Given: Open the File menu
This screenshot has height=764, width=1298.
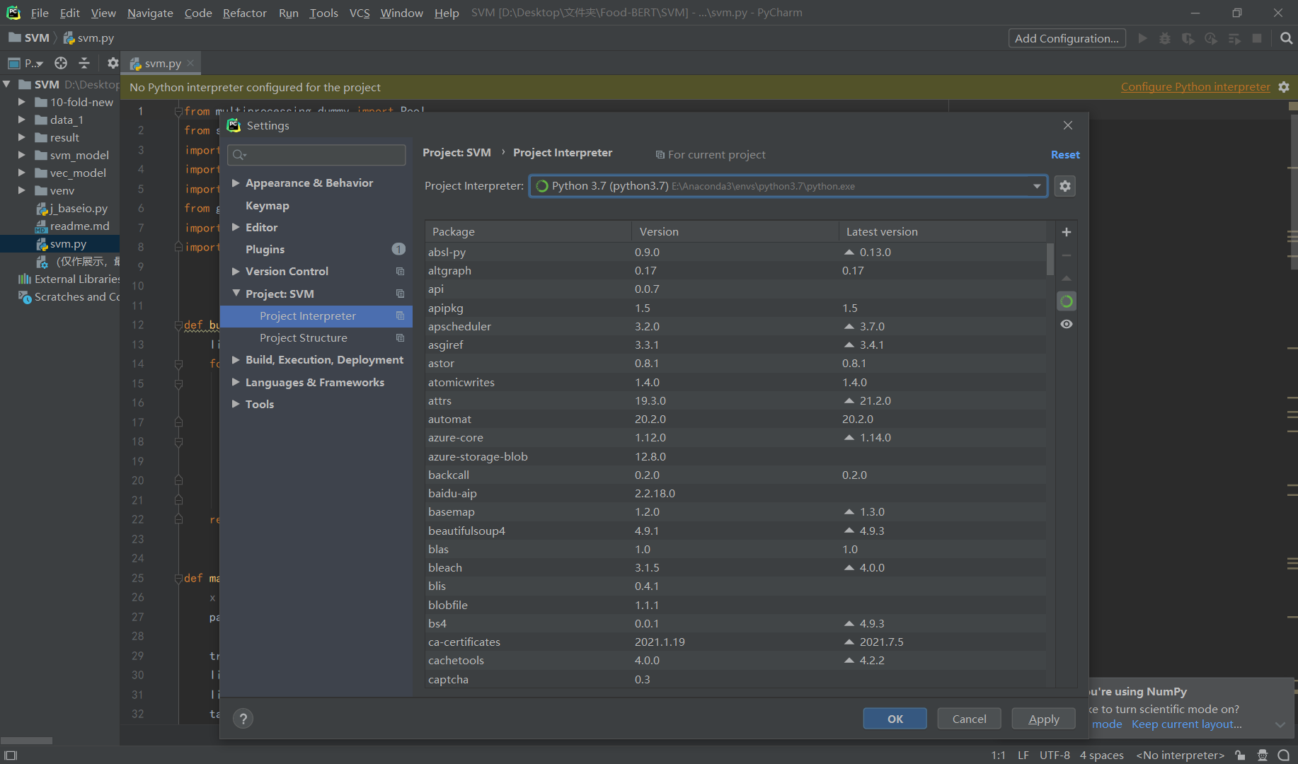Looking at the screenshot, I should 40,13.
